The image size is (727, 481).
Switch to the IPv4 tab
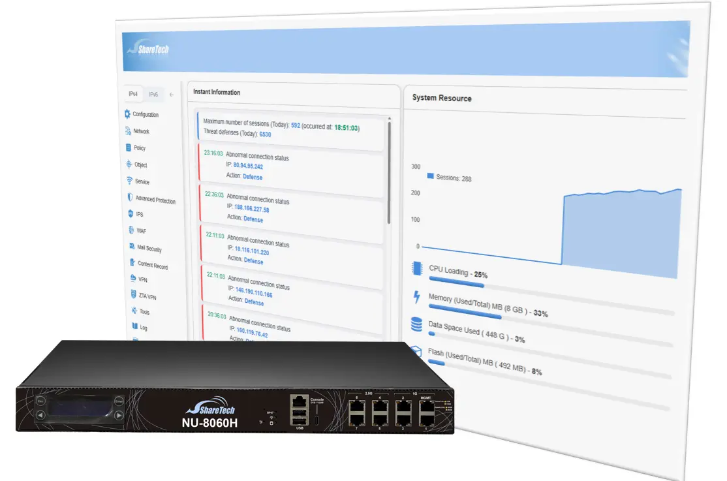pyautogui.click(x=133, y=94)
